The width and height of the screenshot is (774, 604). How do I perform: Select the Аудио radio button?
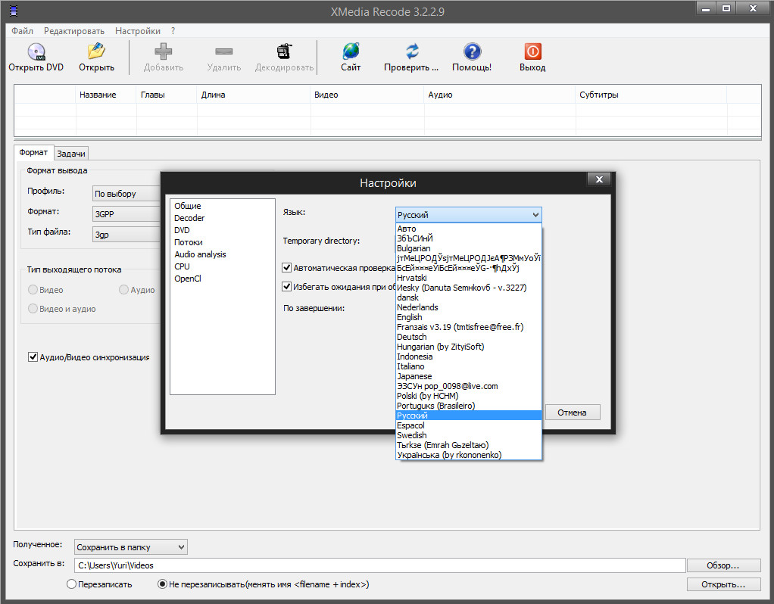pyautogui.click(x=124, y=290)
